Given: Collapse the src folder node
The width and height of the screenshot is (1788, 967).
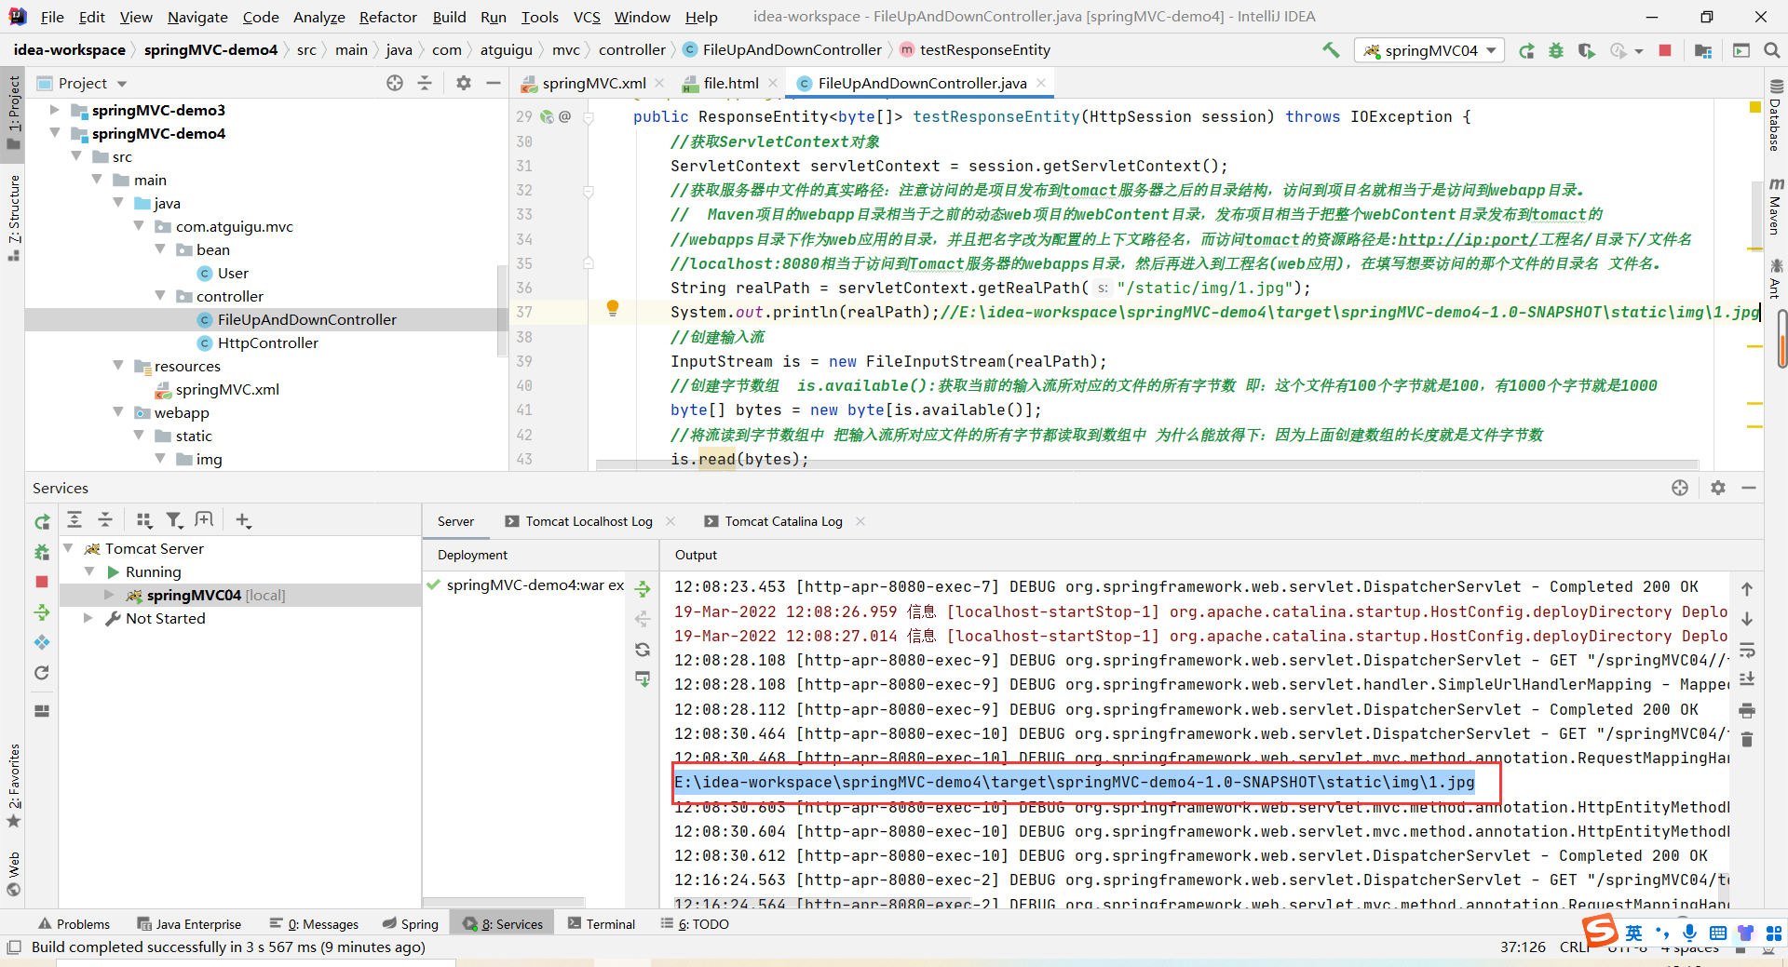Looking at the screenshot, I should pyautogui.click(x=76, y=156).
